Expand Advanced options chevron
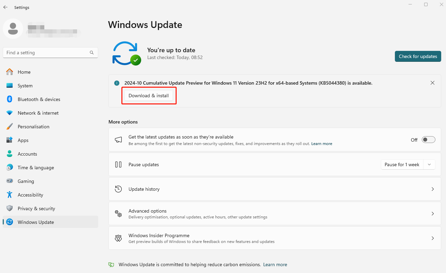This screenshot has height=273, width=446. tap(432, 214)
